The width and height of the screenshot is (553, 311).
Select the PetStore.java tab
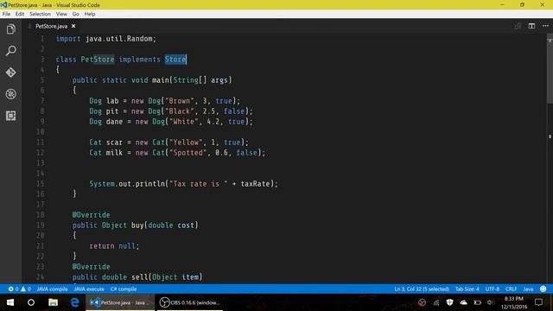pos(52,26)
